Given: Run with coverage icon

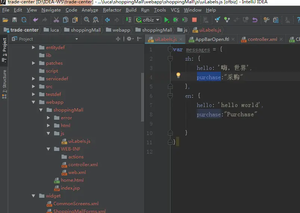Looking at the screenshot, I should [185, 20].
